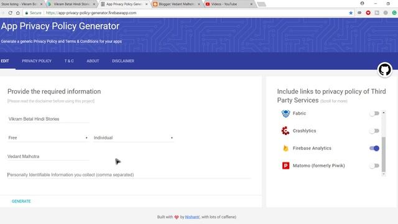398x224 pixels.
Task: Click the Crashlytics label
Action: (x=304, y=131)
